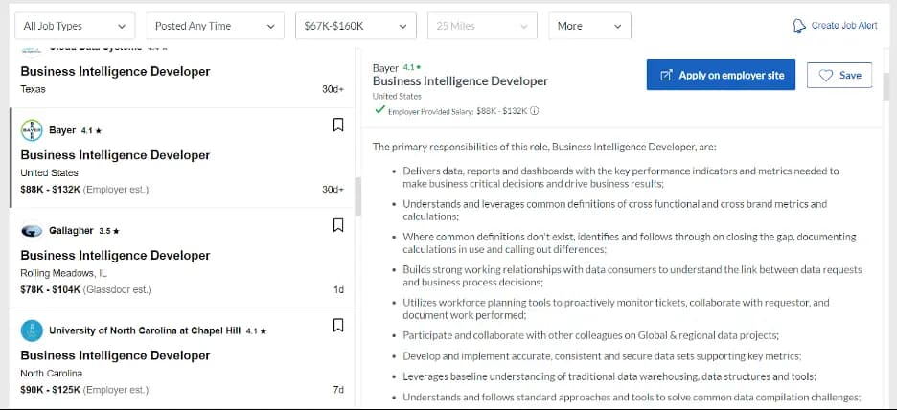Click Apply on employer site button
The height and width of the screenshot is (410, 897).
(x=721, y=75)
